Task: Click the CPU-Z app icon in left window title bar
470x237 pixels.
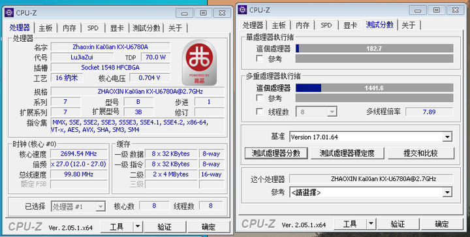Action: 9,13
